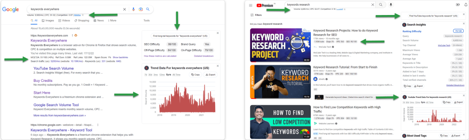Click Find long-tail keywords button
The image size is (469, 140).
[x=180, y=36]
